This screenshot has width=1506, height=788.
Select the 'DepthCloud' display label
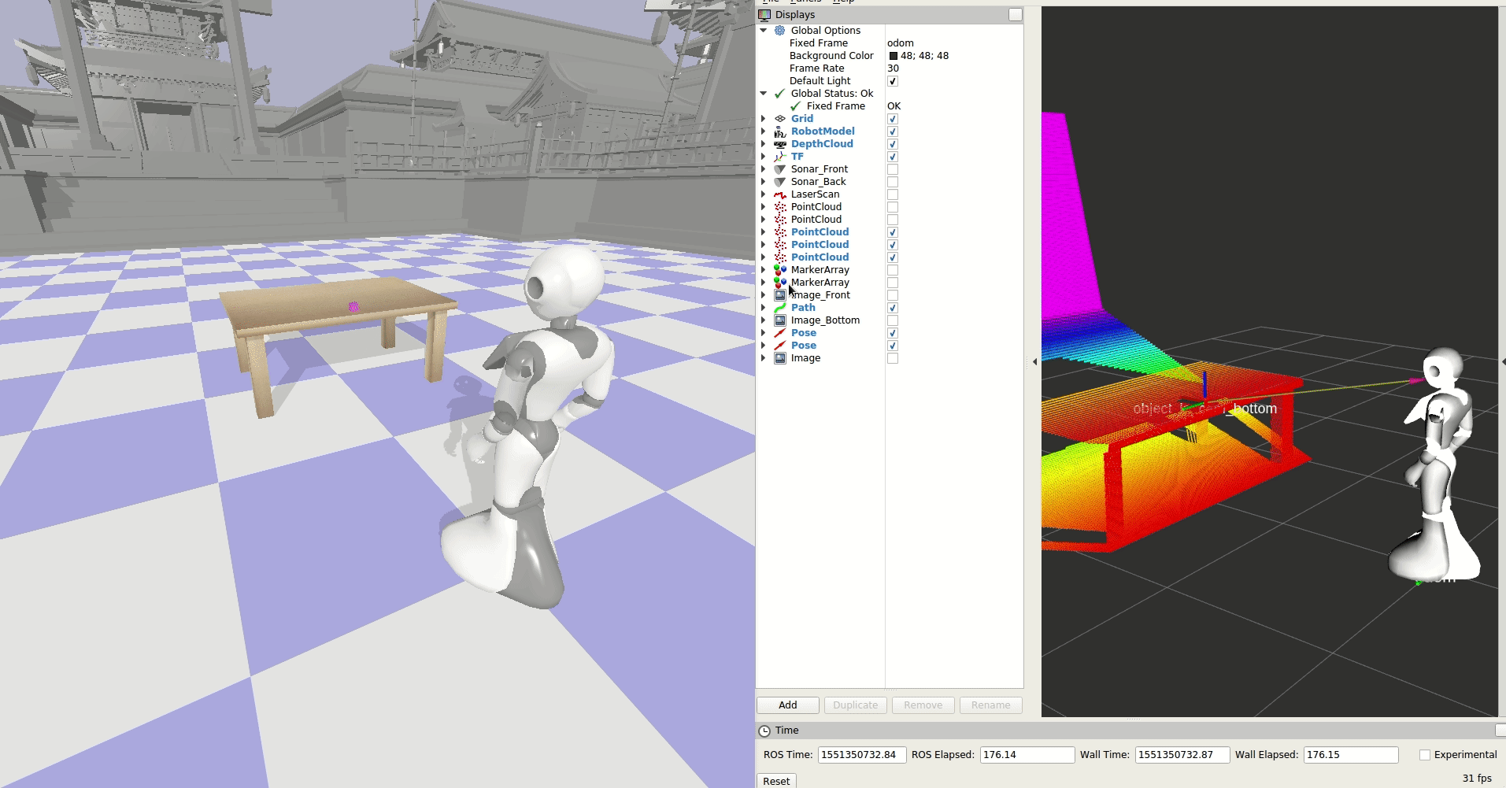tap(822, 143)
